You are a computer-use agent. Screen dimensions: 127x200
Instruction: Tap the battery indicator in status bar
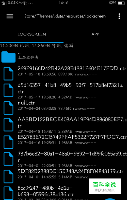(121, 3)
